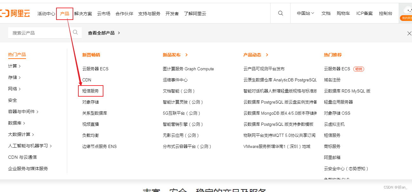Open 智能营销引擎（公测）

pos(183,124)
